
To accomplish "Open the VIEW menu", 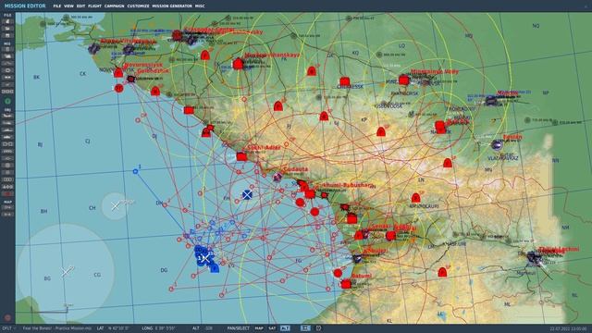I will (x=68, y=6).
